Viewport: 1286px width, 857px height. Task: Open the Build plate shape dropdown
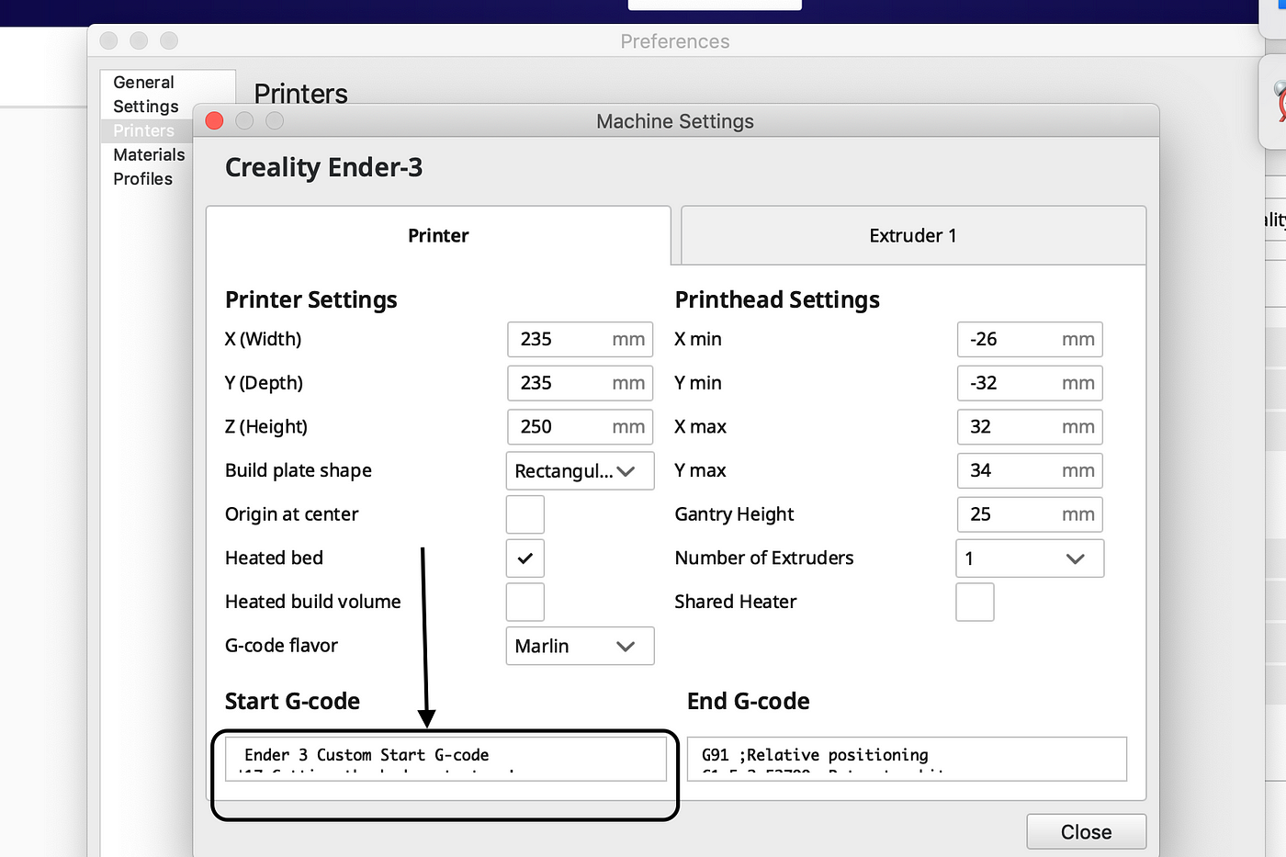coord(580,470)
